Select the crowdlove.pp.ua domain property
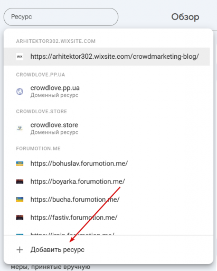Screen dimensions: 217x271 (x=107, y=92)
